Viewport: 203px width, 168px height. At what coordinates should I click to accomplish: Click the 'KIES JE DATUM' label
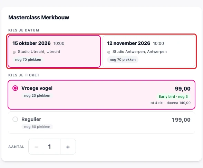click(x=24, y=30)
